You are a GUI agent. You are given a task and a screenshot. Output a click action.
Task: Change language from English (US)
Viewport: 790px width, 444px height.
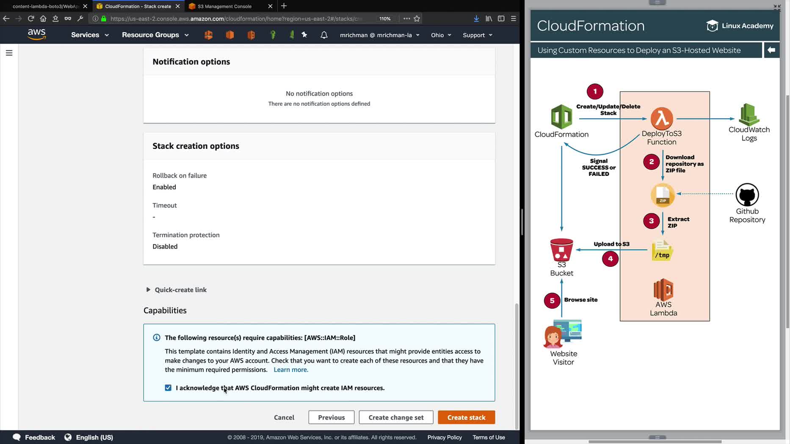tap(94, 437)
